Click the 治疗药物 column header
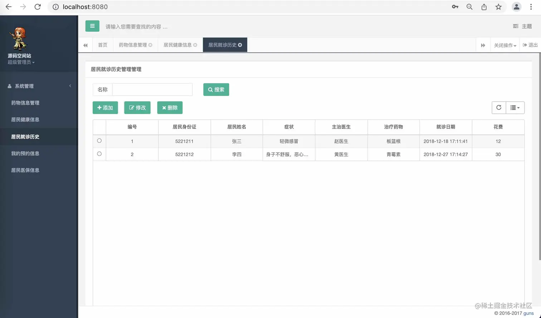The width and height of the screenshot is (541, 318). click(x=394, y=127)
